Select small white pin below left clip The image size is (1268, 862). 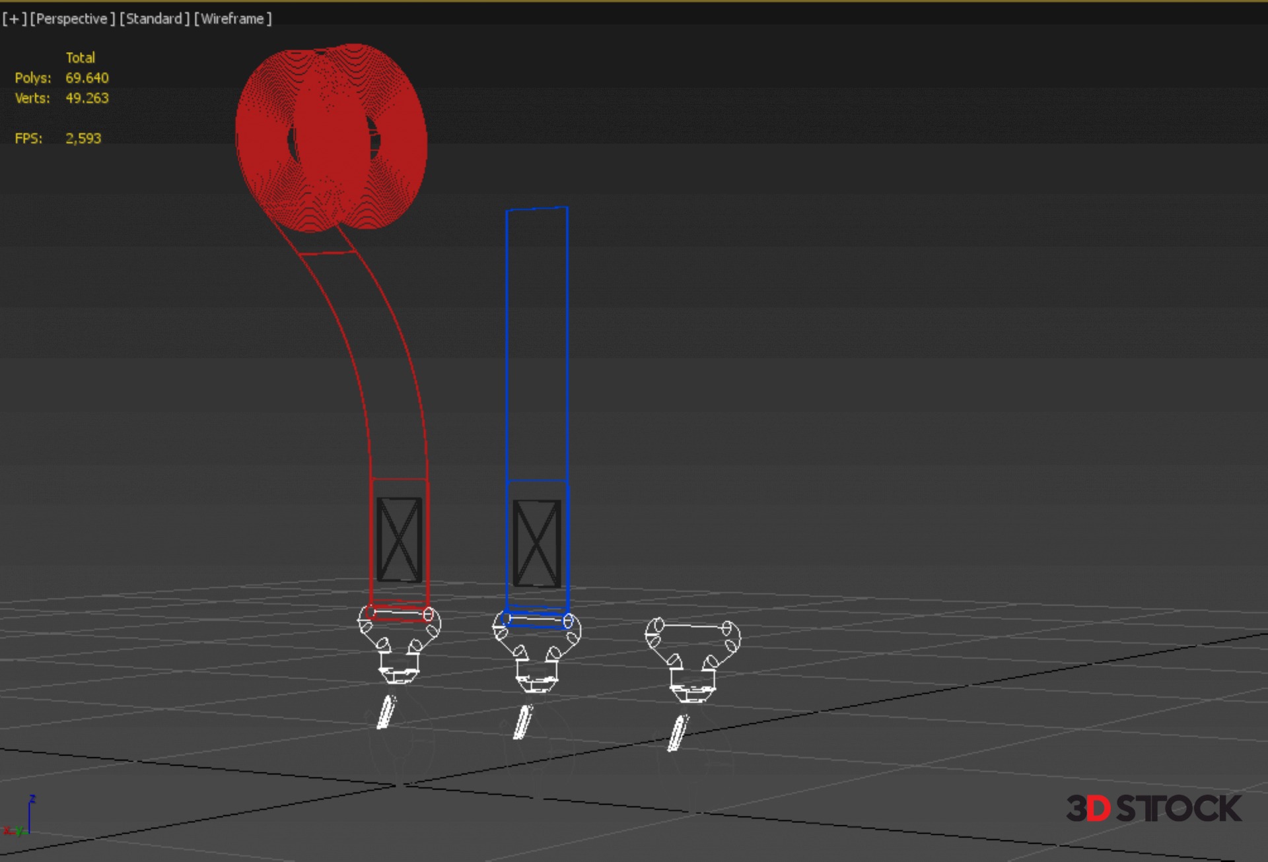[386, 713]
